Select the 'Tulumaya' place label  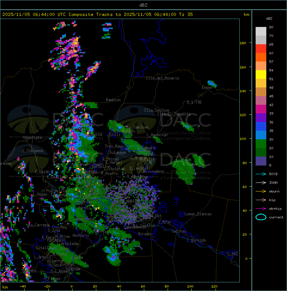[118, 152]
